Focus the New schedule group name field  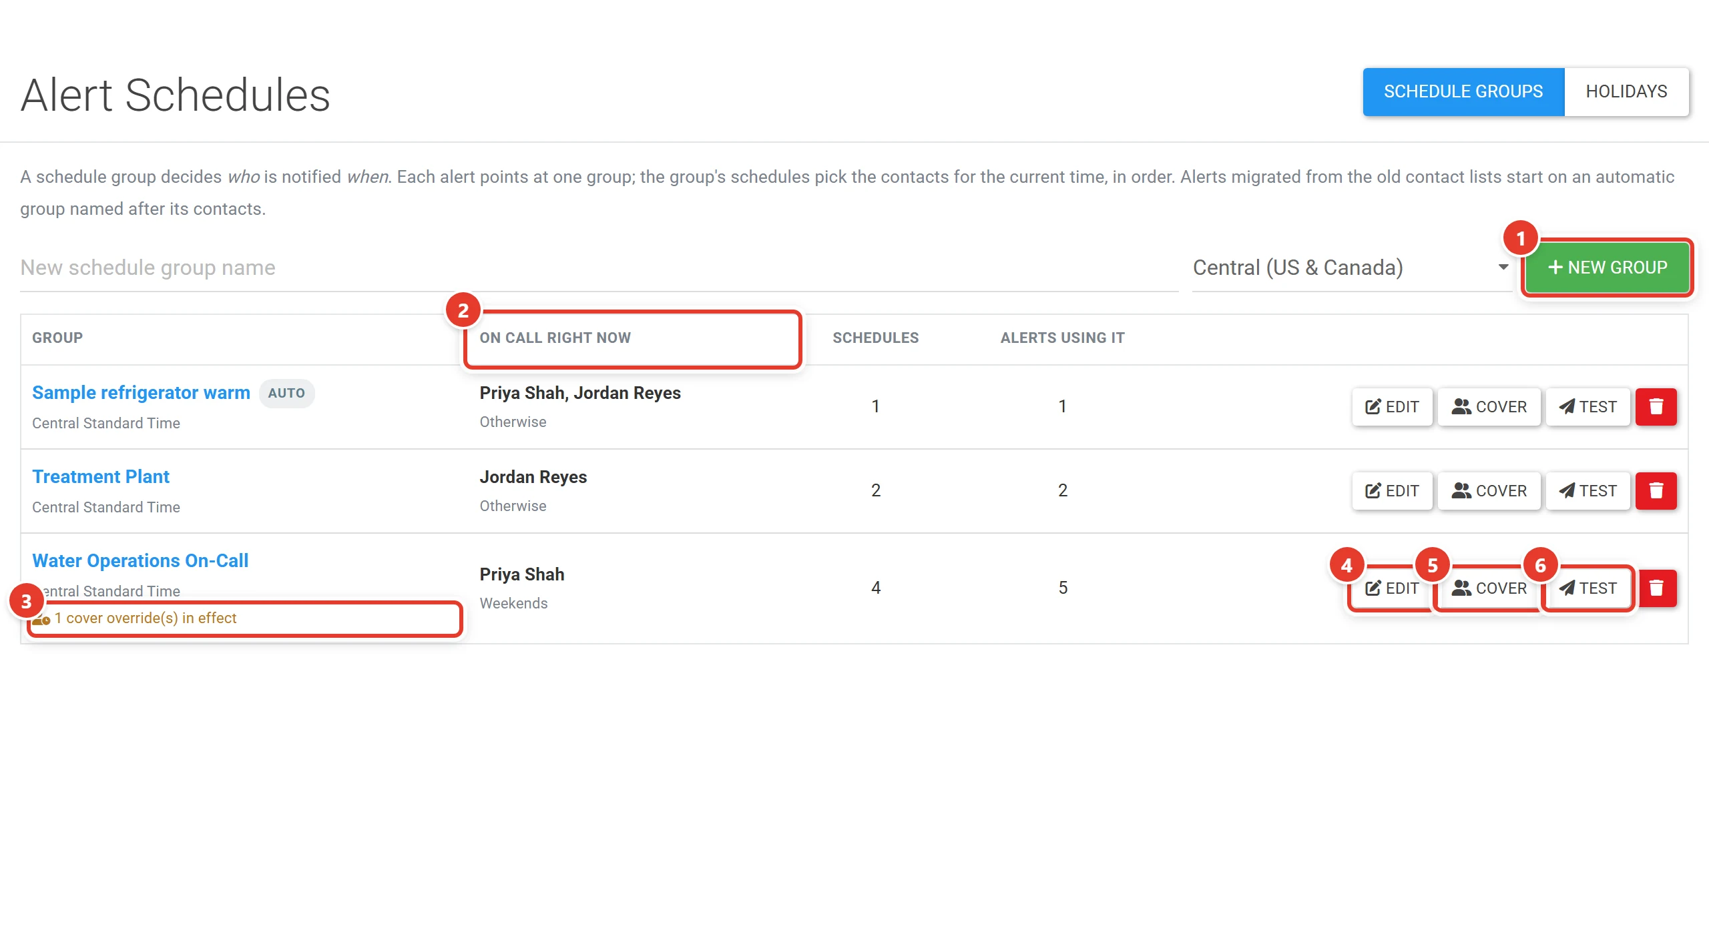pos(599,268)
